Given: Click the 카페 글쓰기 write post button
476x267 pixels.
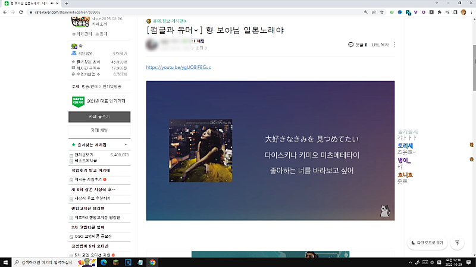Looking at the screenshot, I should pos(99,117).
